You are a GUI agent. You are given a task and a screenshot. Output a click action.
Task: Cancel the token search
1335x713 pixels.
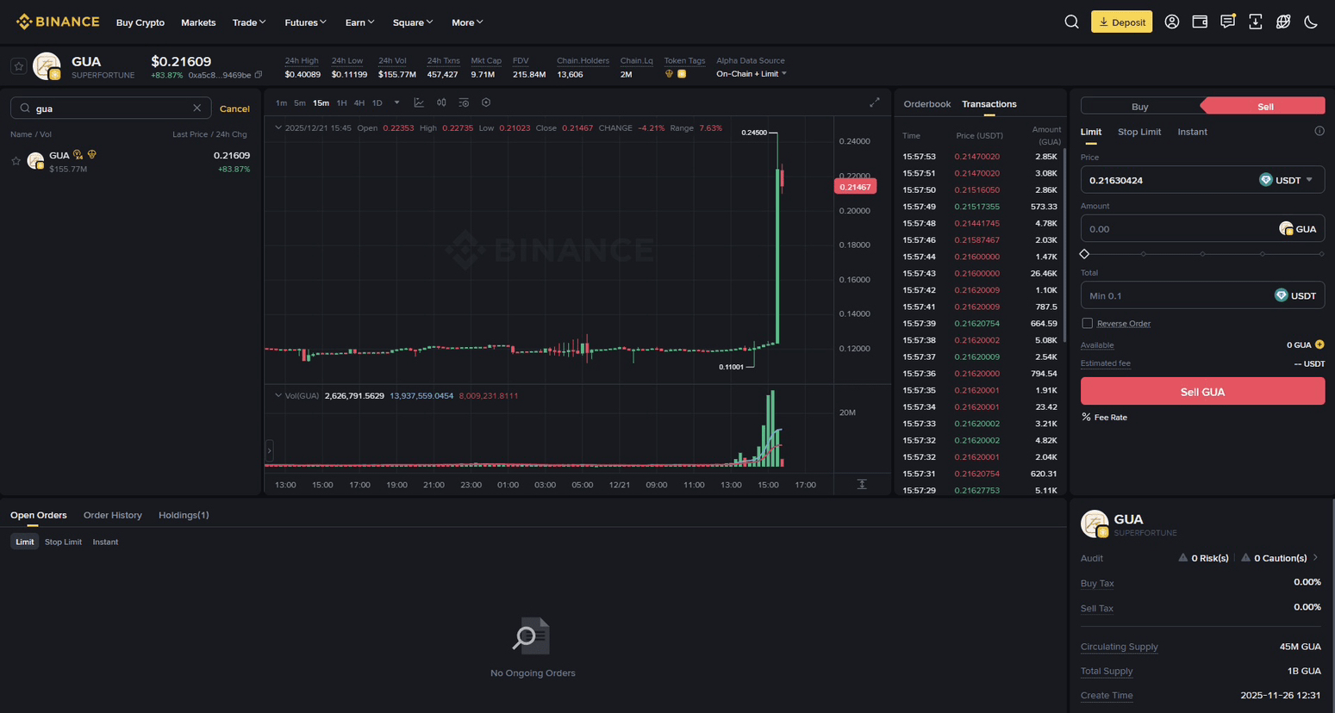(x=234, y=108)
